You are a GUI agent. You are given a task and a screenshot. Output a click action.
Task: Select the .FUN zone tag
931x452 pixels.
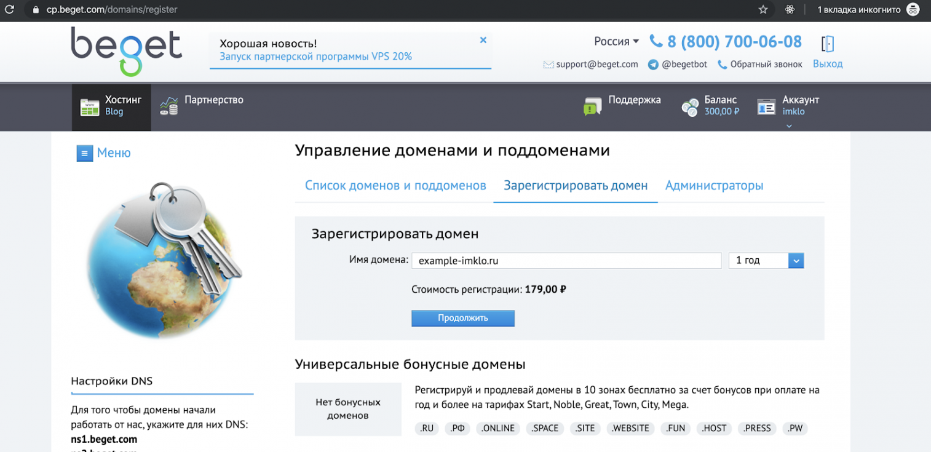point(676,429)
